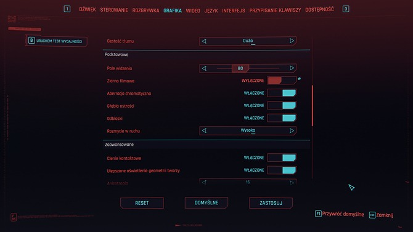The width and height of the screenshot is (413, 232).
Task: Click the Podstawowe section header
Action: coord(117,54)
